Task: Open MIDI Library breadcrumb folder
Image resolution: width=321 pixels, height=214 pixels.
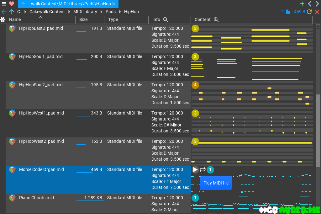Action: [85, 12]
